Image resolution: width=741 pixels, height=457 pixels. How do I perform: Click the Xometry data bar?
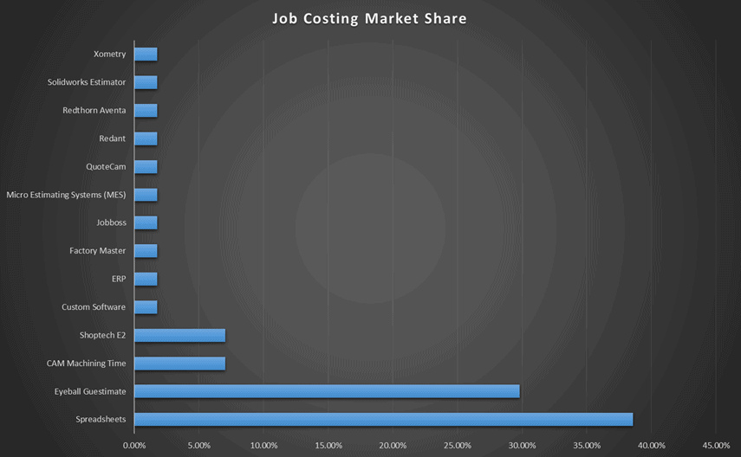pos(146,55)
